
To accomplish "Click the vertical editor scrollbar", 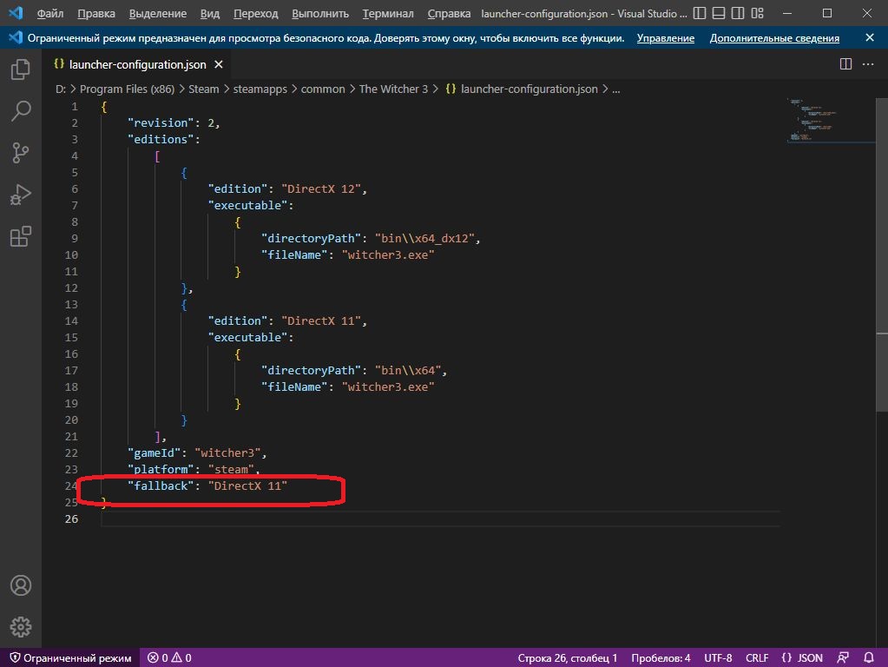I will coord(882,255).
